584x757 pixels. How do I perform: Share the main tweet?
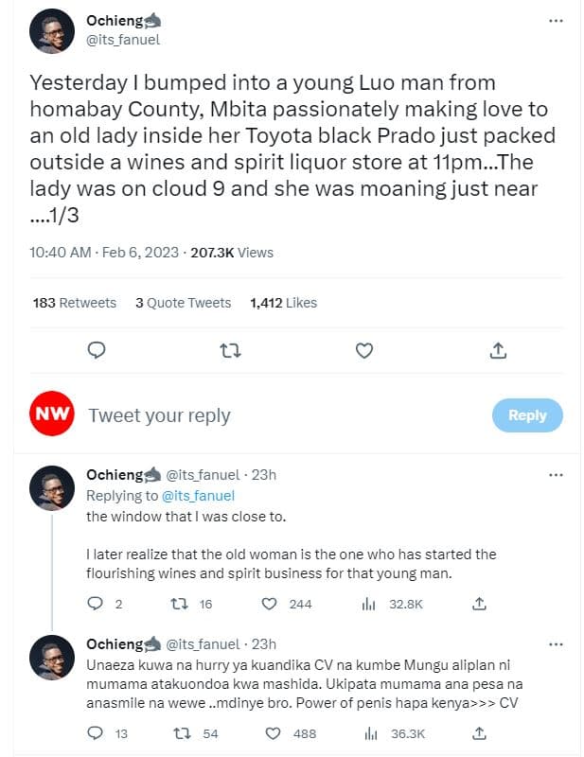pyautogui.click(x=498, y=351)
